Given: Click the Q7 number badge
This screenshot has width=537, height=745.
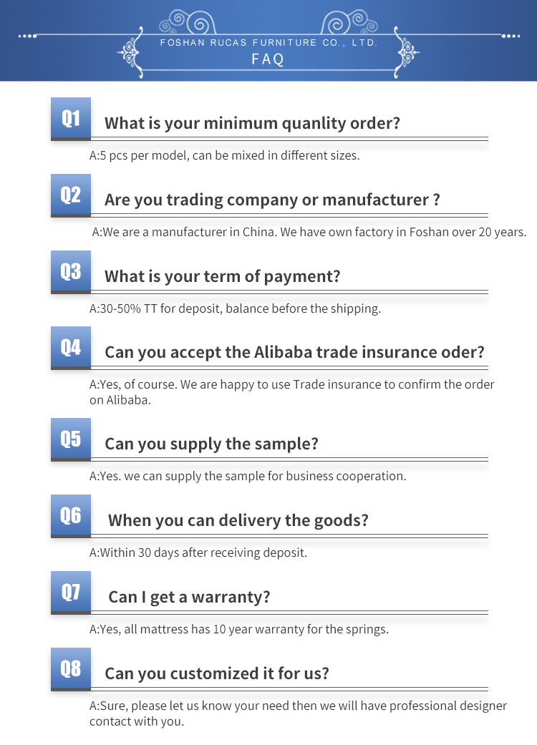Looking at the screenshot, I should point(71,592).
